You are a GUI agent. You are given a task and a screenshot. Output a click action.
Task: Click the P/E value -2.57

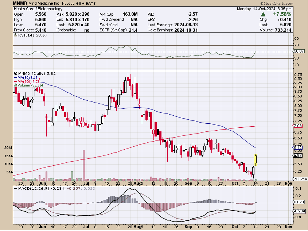point(192,14)
